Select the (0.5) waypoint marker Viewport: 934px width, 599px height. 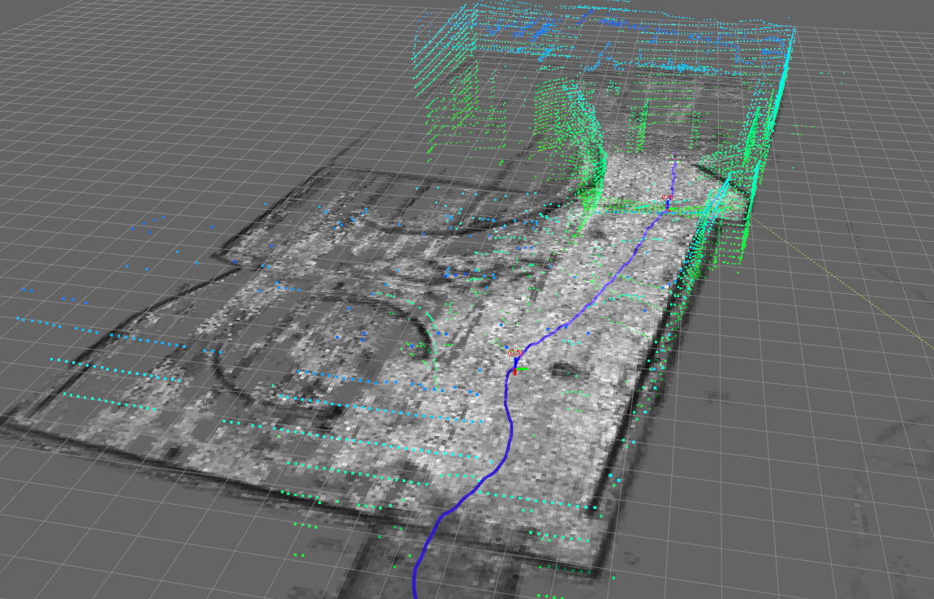click(515, 352)
